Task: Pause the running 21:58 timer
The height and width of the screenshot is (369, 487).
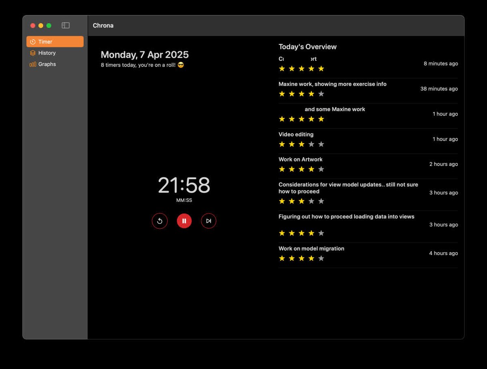Action: (184, 221)
